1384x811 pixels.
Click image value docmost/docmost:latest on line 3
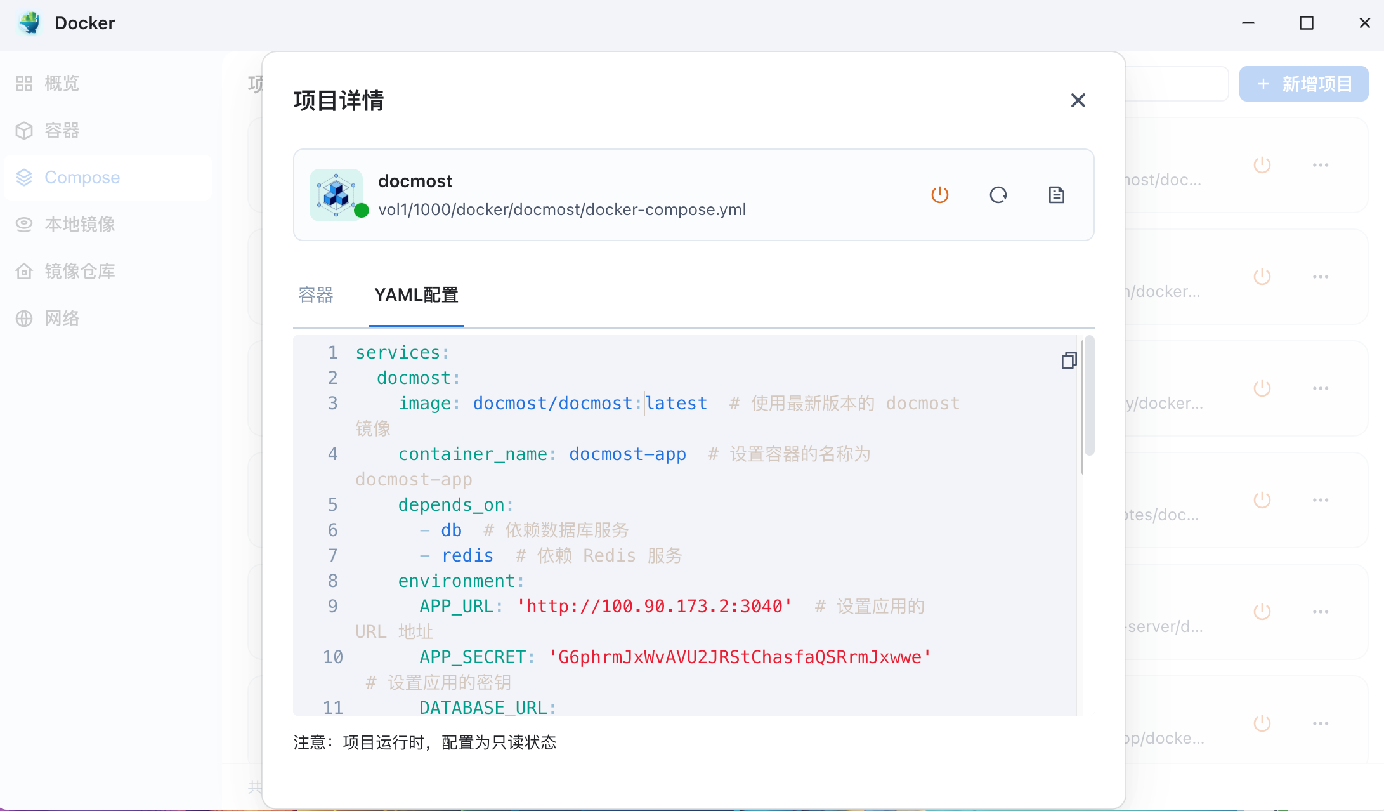590,404
